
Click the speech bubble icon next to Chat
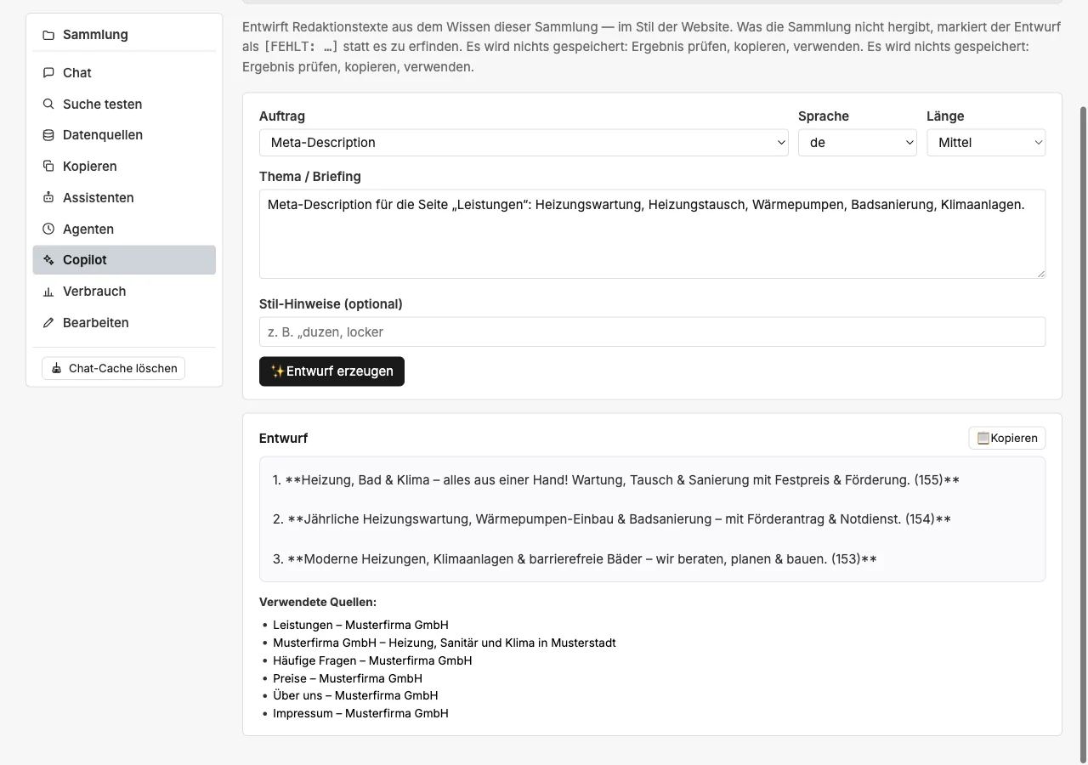pyautogui.click(x=48, y=73)
